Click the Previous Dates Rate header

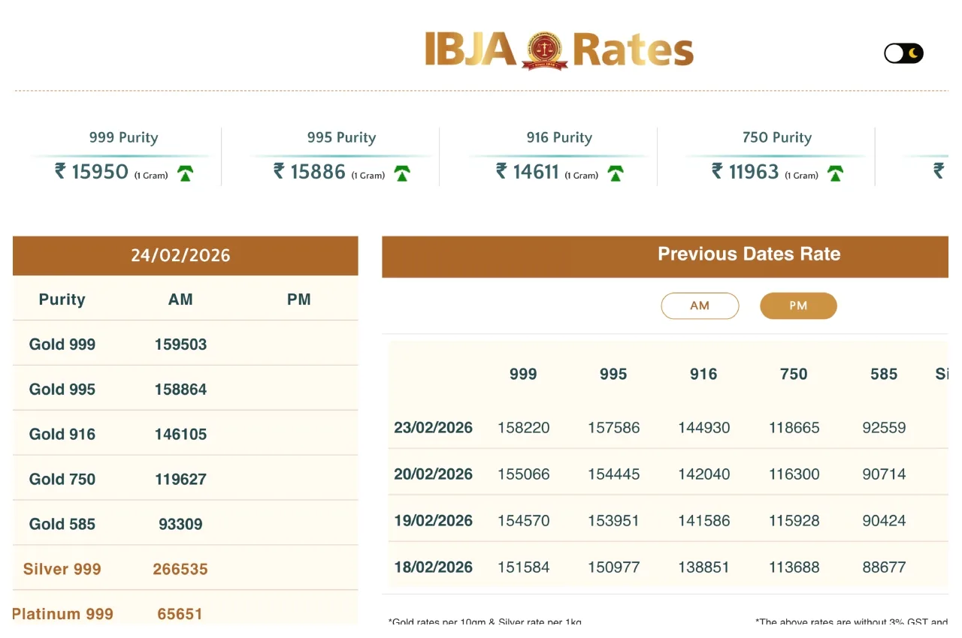pyautogui.click(x=749, y=254)
